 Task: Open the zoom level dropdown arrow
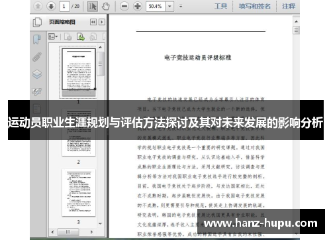pos(169,6)
